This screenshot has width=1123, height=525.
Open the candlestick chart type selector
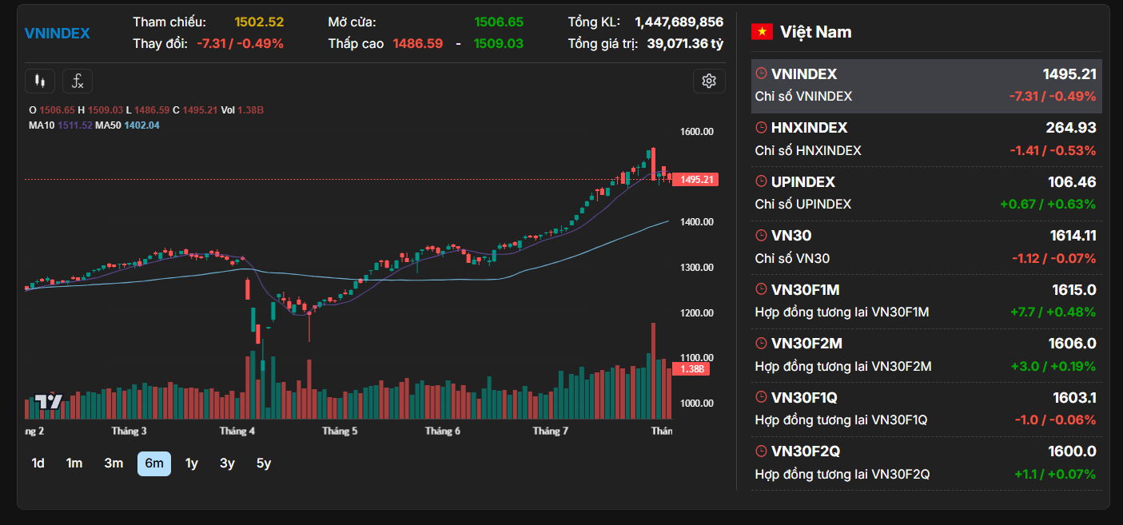40,81
